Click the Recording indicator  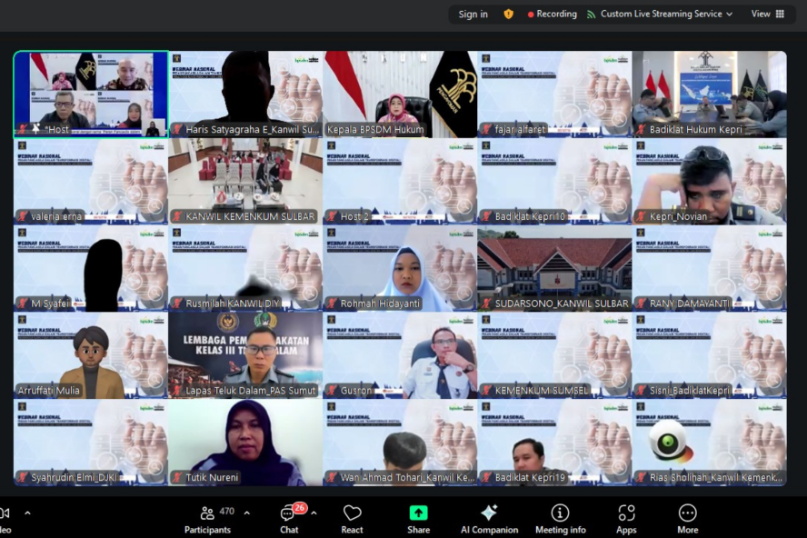552,15
